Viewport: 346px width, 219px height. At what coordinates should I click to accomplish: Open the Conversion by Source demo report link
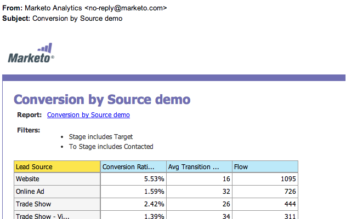pyautogui.click(x=88, y=115)
